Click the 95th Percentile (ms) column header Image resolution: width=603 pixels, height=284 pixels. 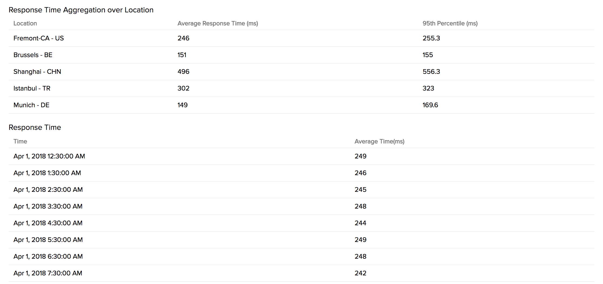pos(450,23)
